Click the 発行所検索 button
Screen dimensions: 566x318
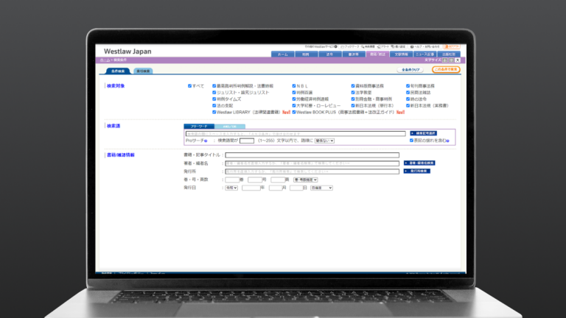tap(417, 171)
